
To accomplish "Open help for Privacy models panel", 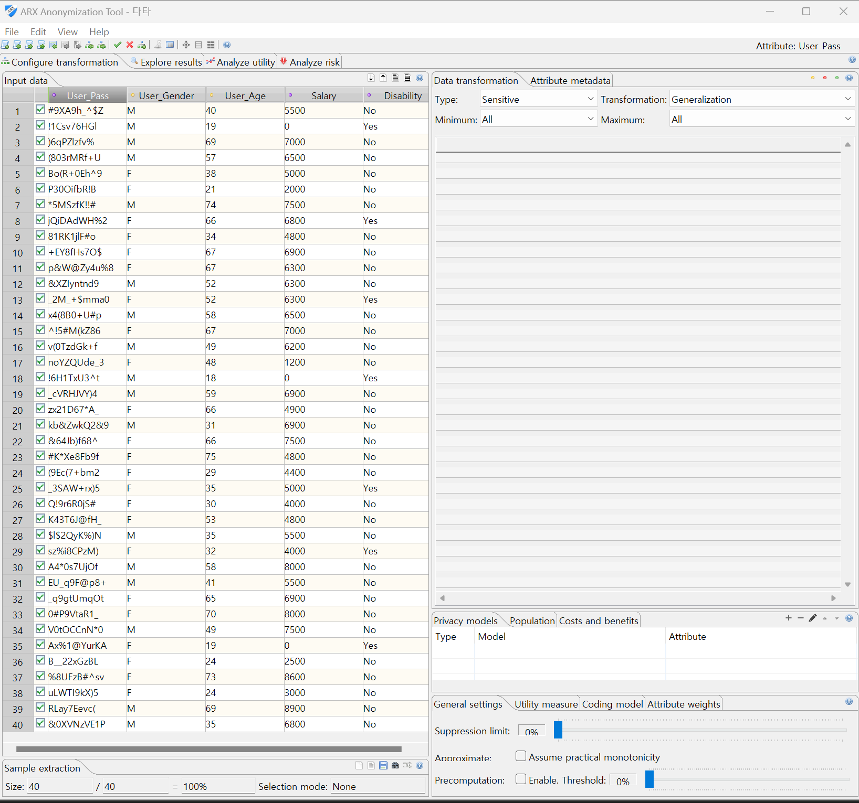I will point(849,618).
